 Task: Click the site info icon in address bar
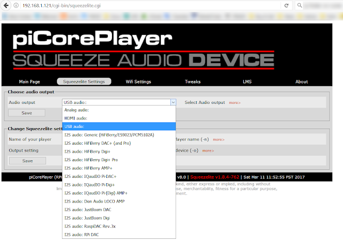(x=16, y=5)
